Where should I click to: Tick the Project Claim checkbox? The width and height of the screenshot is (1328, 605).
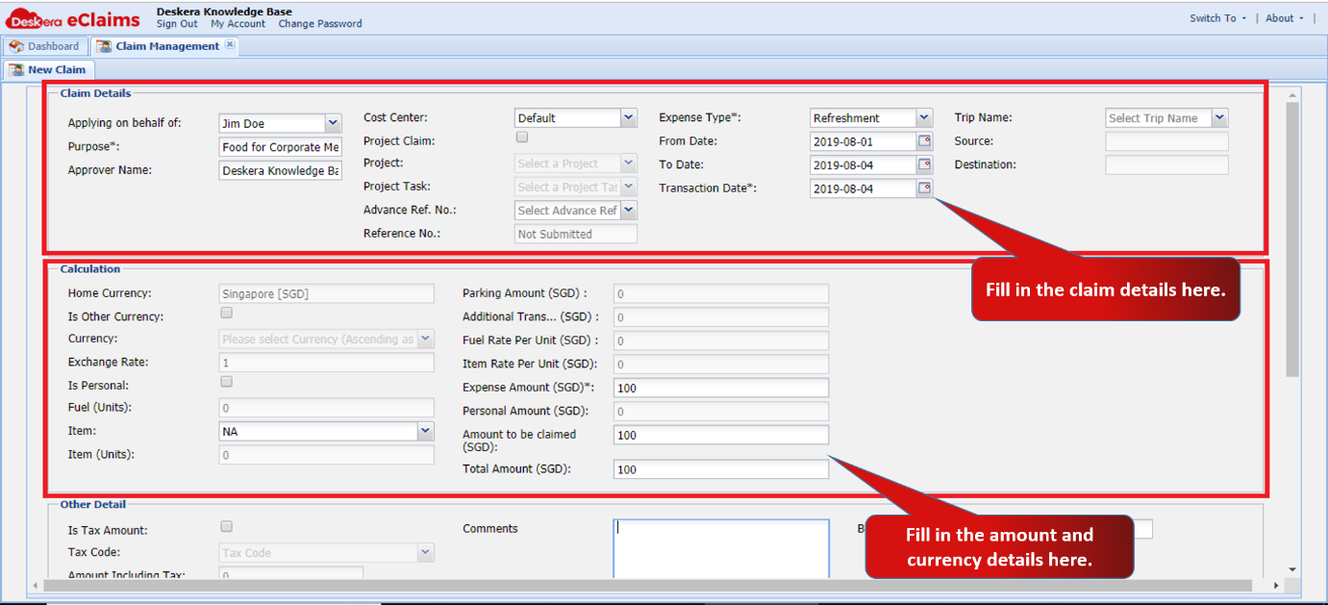(x=522, y=139)
